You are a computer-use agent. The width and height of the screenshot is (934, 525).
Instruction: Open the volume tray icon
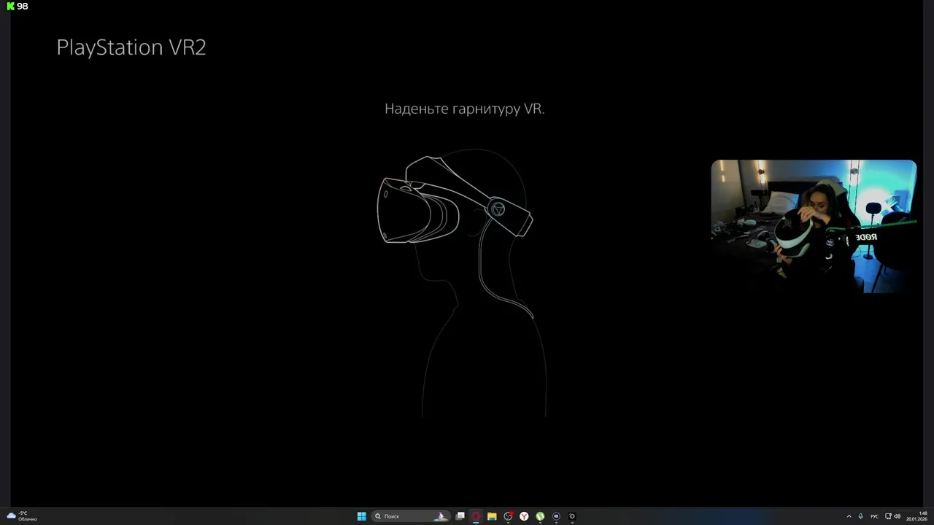click(898, 516)
